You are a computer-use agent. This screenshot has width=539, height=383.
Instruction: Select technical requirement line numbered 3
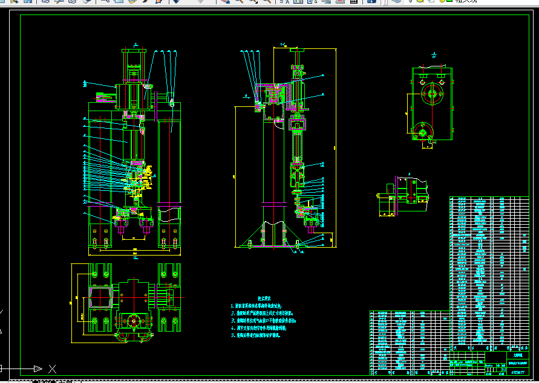click(264, 321)
